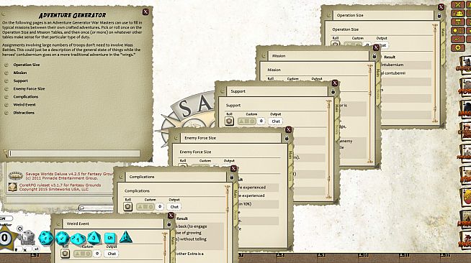Switch to Main tab of Operation Size window
471x263 pixels.
click(x=442, y=33)
